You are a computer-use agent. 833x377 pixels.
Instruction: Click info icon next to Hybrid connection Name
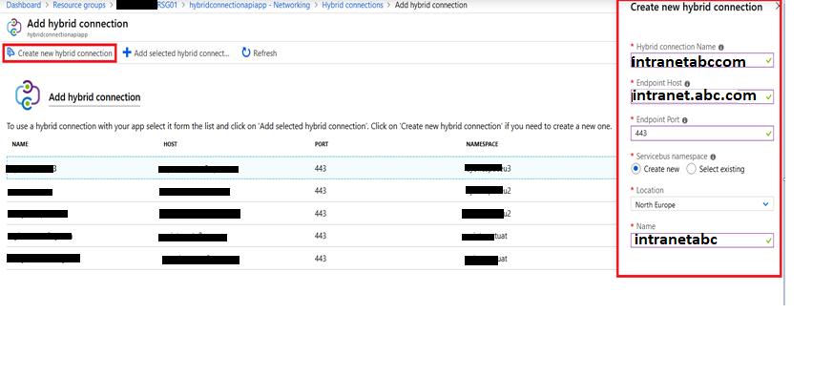tap(721, 48)
